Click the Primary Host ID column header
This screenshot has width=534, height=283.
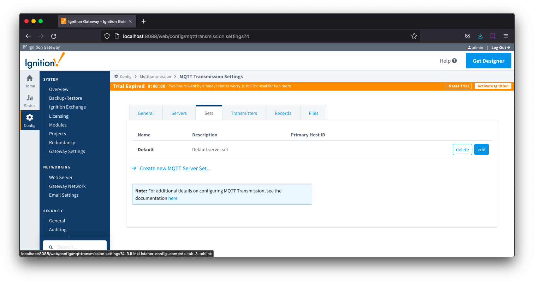pos(308,135)
